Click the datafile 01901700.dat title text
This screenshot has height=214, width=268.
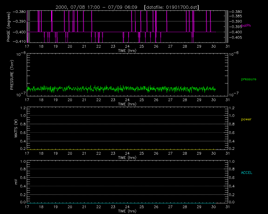(x=172, y=7)
